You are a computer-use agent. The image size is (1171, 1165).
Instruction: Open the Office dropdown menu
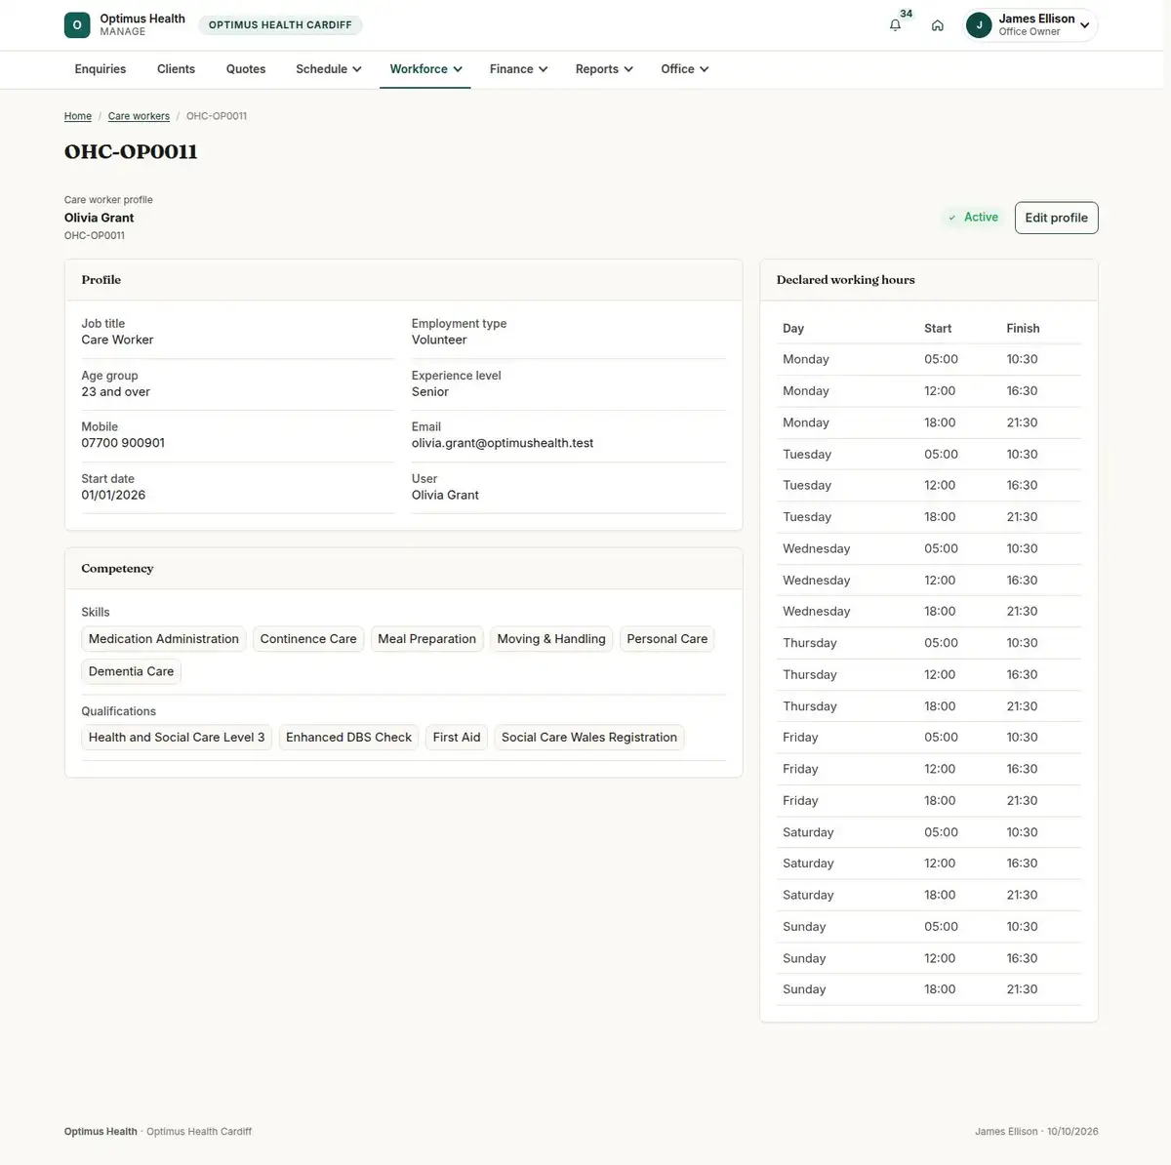[684, 69]
